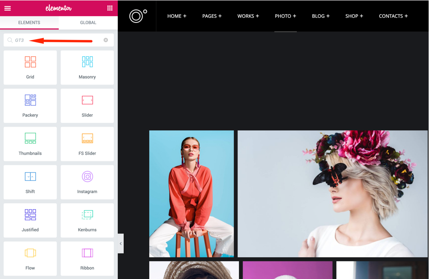Add the Justified gallery widget
This screenshot has height=279, width=429.
[30, 220]
